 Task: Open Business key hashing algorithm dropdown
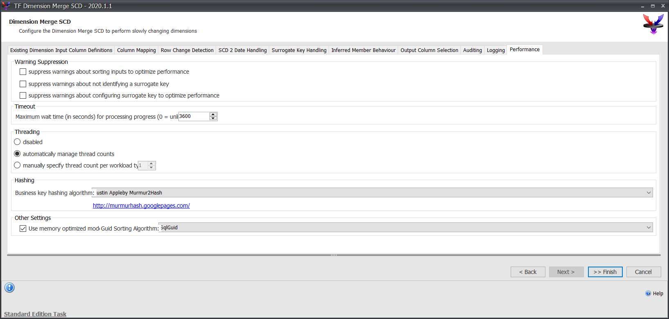[x=649, y=193]
